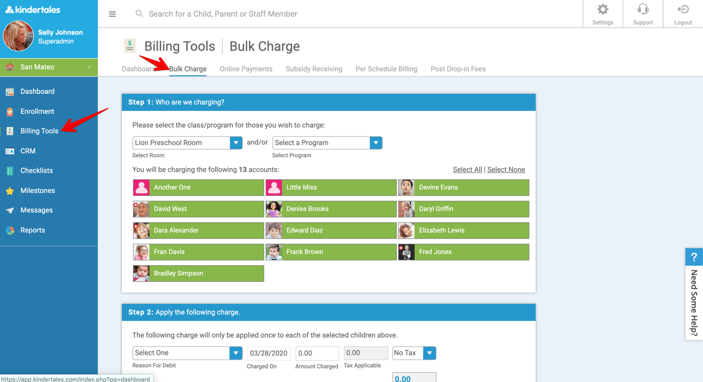
Task: Click the Amount Charged input field
Action: 317,353
